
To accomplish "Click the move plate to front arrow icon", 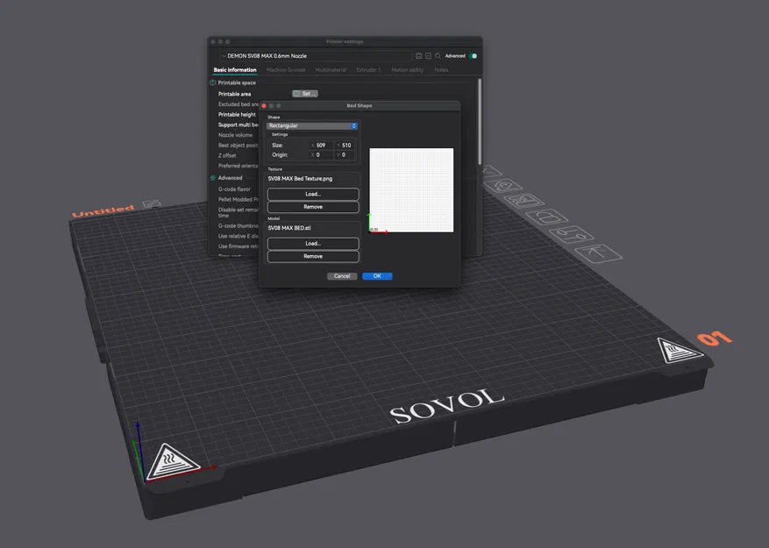I will [x=598, y=253].
